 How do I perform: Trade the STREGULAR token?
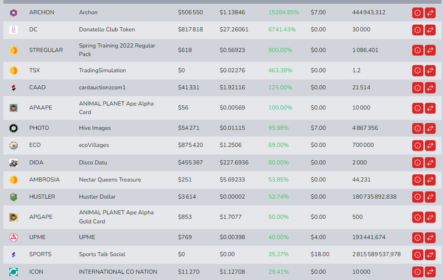[430, 50]
